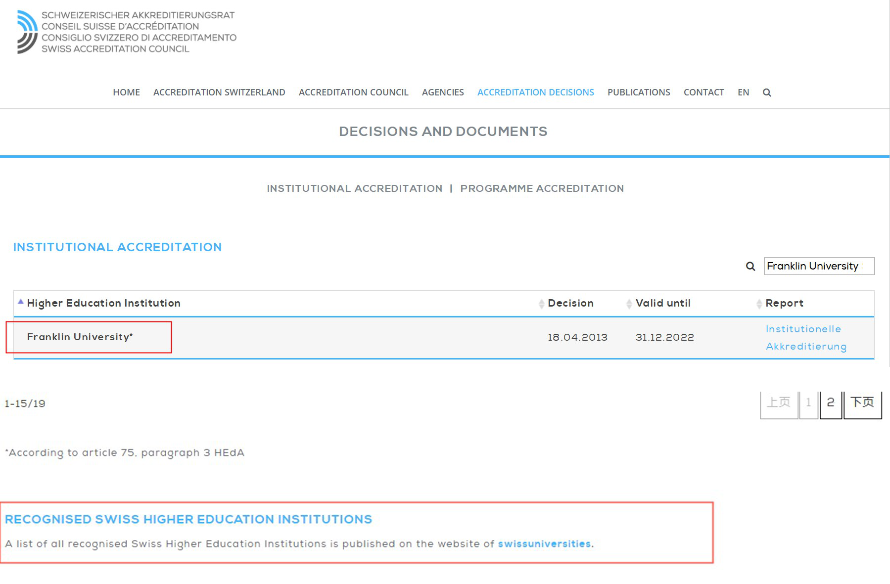The image size is (890, 584).
Task: Switch language via EN selector
Action: point(743,92)
